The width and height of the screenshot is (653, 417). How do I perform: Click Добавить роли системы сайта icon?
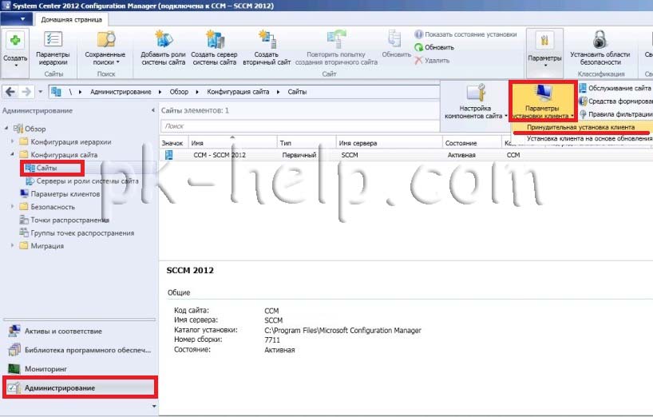163,39
